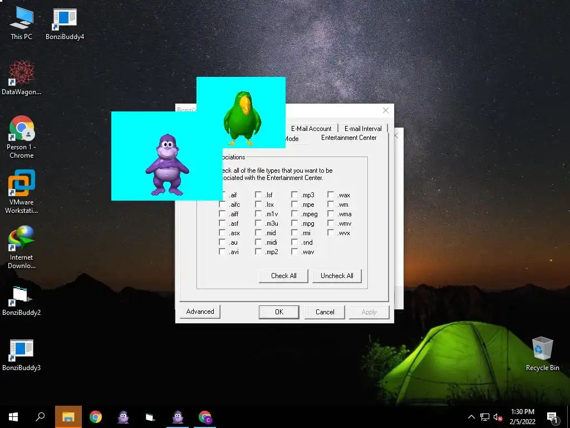
Task: Open the clock showing 1:30 PM
Action: [x=522, y=417]
